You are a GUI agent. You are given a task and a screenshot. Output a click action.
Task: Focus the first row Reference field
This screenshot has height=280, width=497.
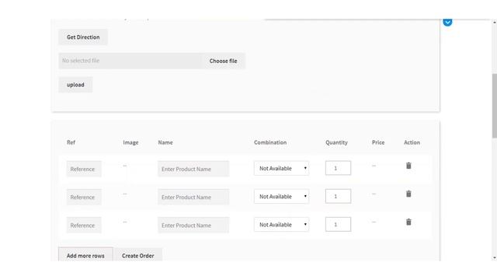point(84,169)
